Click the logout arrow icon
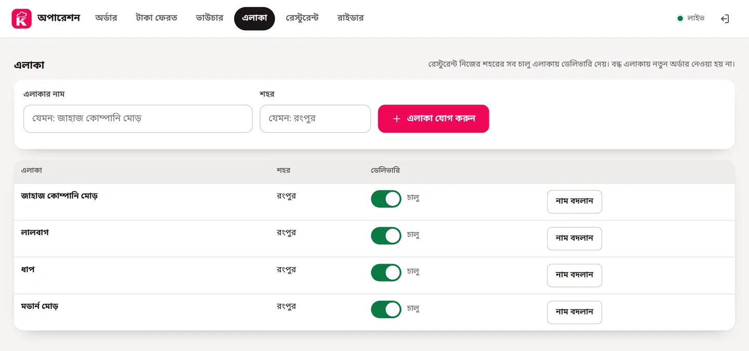The image size is (749, 351). (725, 19)
